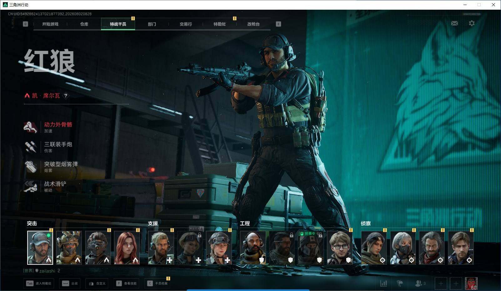501x291 pixels.
Task: Click the second empty squad plus slot
Action: point(456,284)
